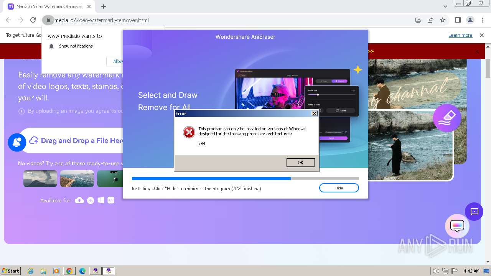The height and width of the screenshot is (276, 491).
Task: Toggle the browser side panel
Action: [458, 20]
